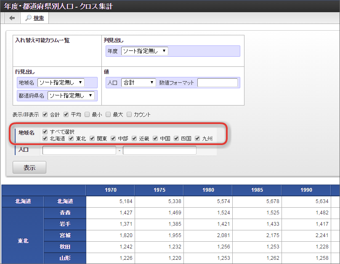Screen dimensions: 340x264
Task: Click the magnifier search icon
Action: pyautogui.click(x=28, y=18)
